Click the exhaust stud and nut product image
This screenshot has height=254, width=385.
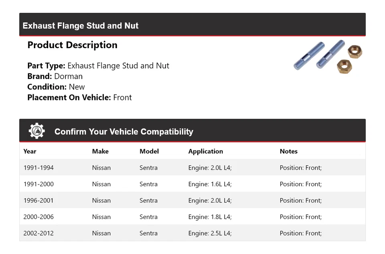[328, 57]
